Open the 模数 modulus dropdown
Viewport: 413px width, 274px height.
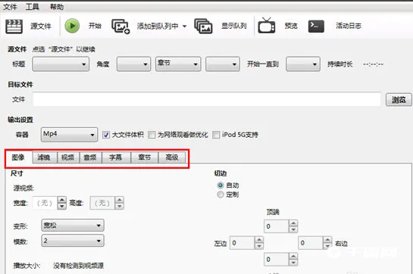(73, 241)
